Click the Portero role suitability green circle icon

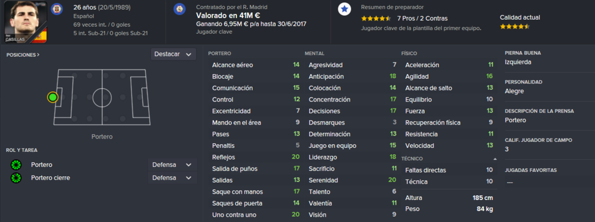pyautogui.click(x=16, y=165)
